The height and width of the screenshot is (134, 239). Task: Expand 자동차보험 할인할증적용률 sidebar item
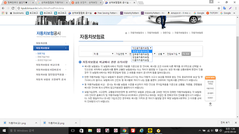pos(51,75)
